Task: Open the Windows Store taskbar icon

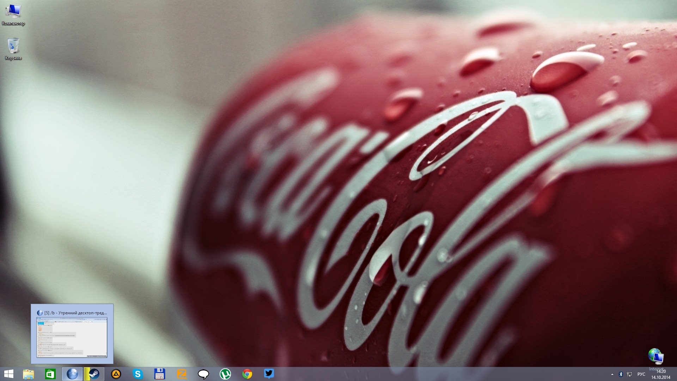Action: (x=50, y=374)
